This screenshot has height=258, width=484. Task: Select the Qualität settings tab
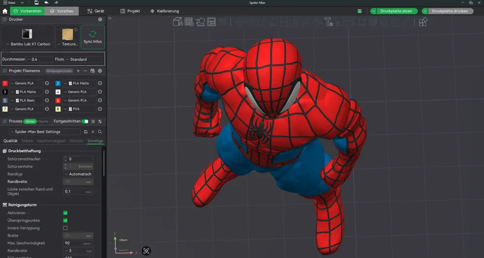point(11,141)
